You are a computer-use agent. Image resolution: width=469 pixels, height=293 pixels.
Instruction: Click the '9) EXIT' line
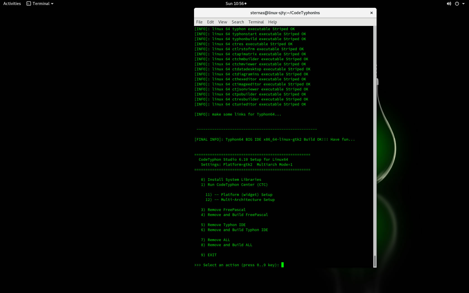coord(209,255)
